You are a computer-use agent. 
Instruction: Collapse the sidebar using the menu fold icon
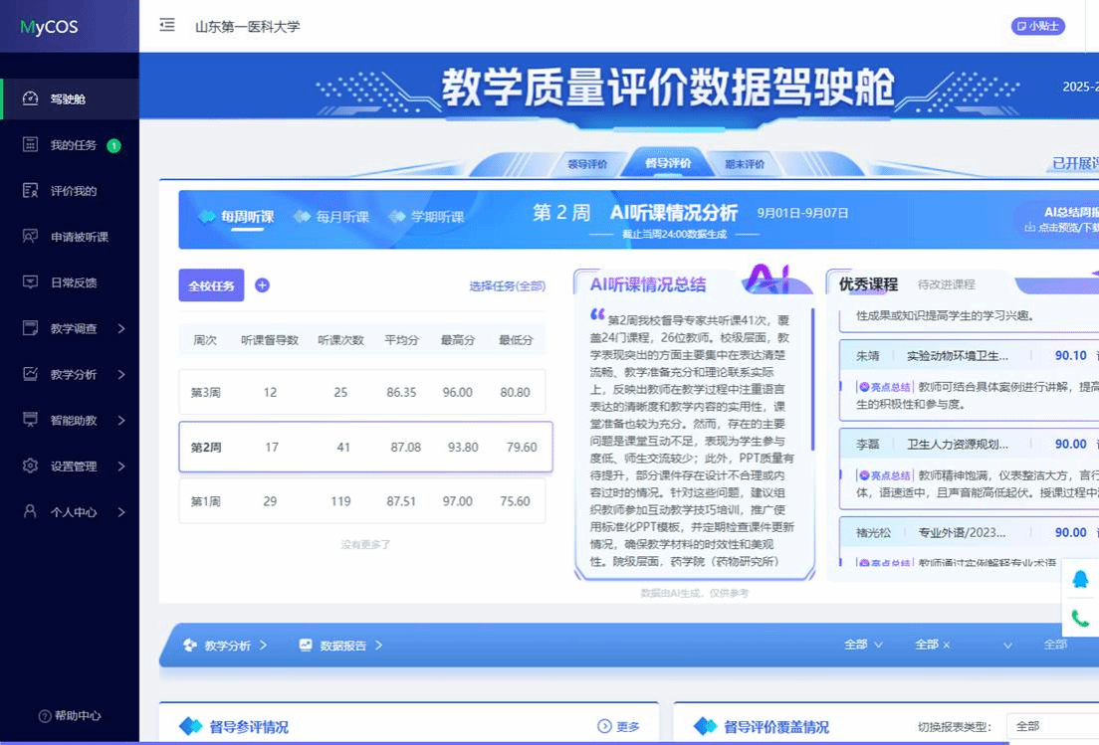tap(167, 26)
